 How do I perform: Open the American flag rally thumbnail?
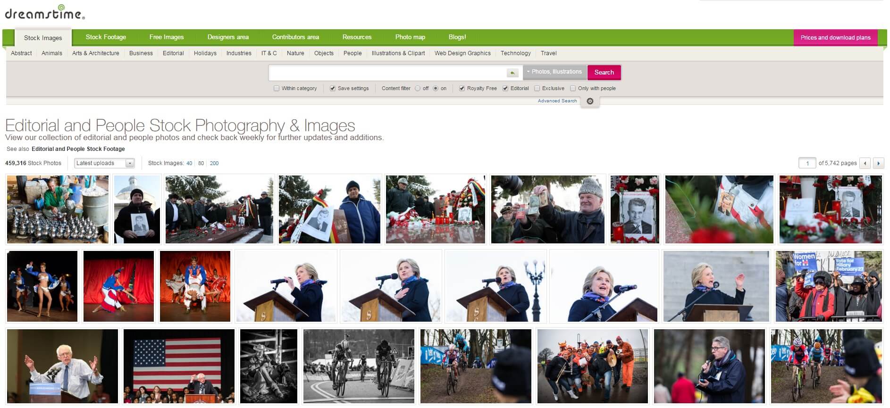tap(179, 366)
